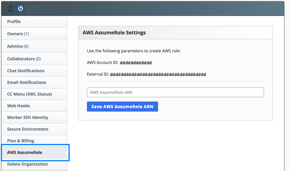The height and width of the screenshot is (171, 289).
Task: Open Web Hooks settings
Action: 34,106
